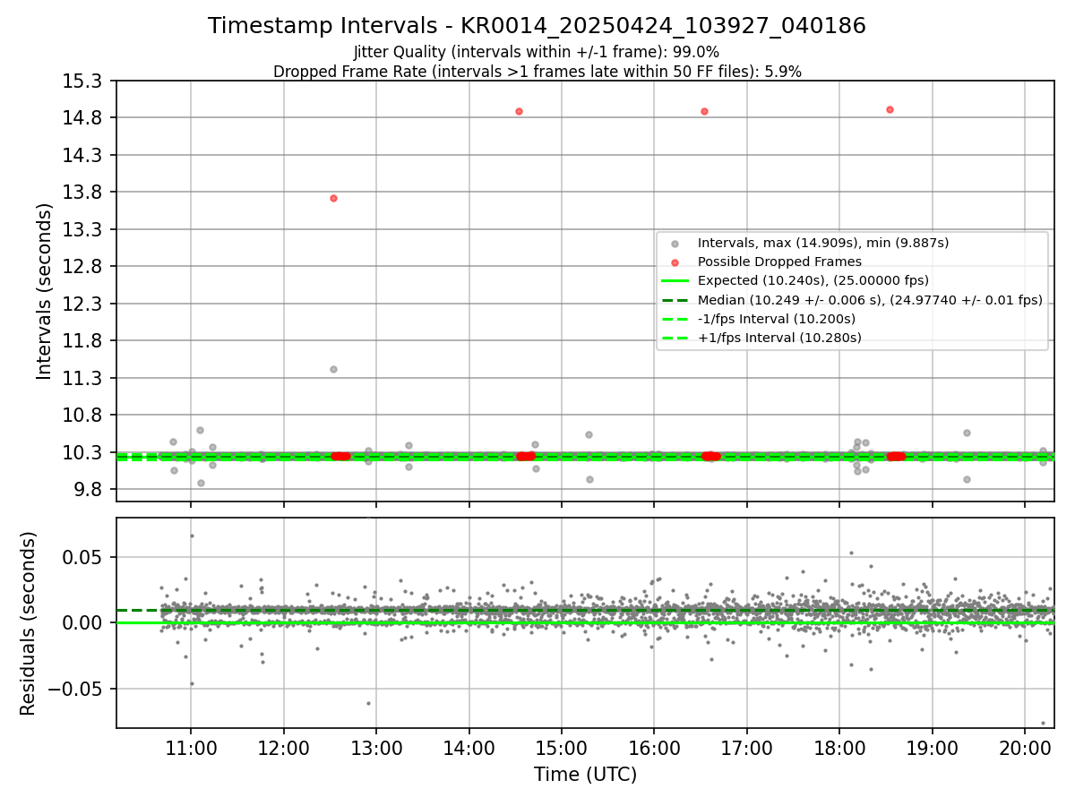Click the red point cluster on the baseline near 18:37
The width and height of the screenshot is (1075, 806).
pyautogui.click(x=896, y=456)
